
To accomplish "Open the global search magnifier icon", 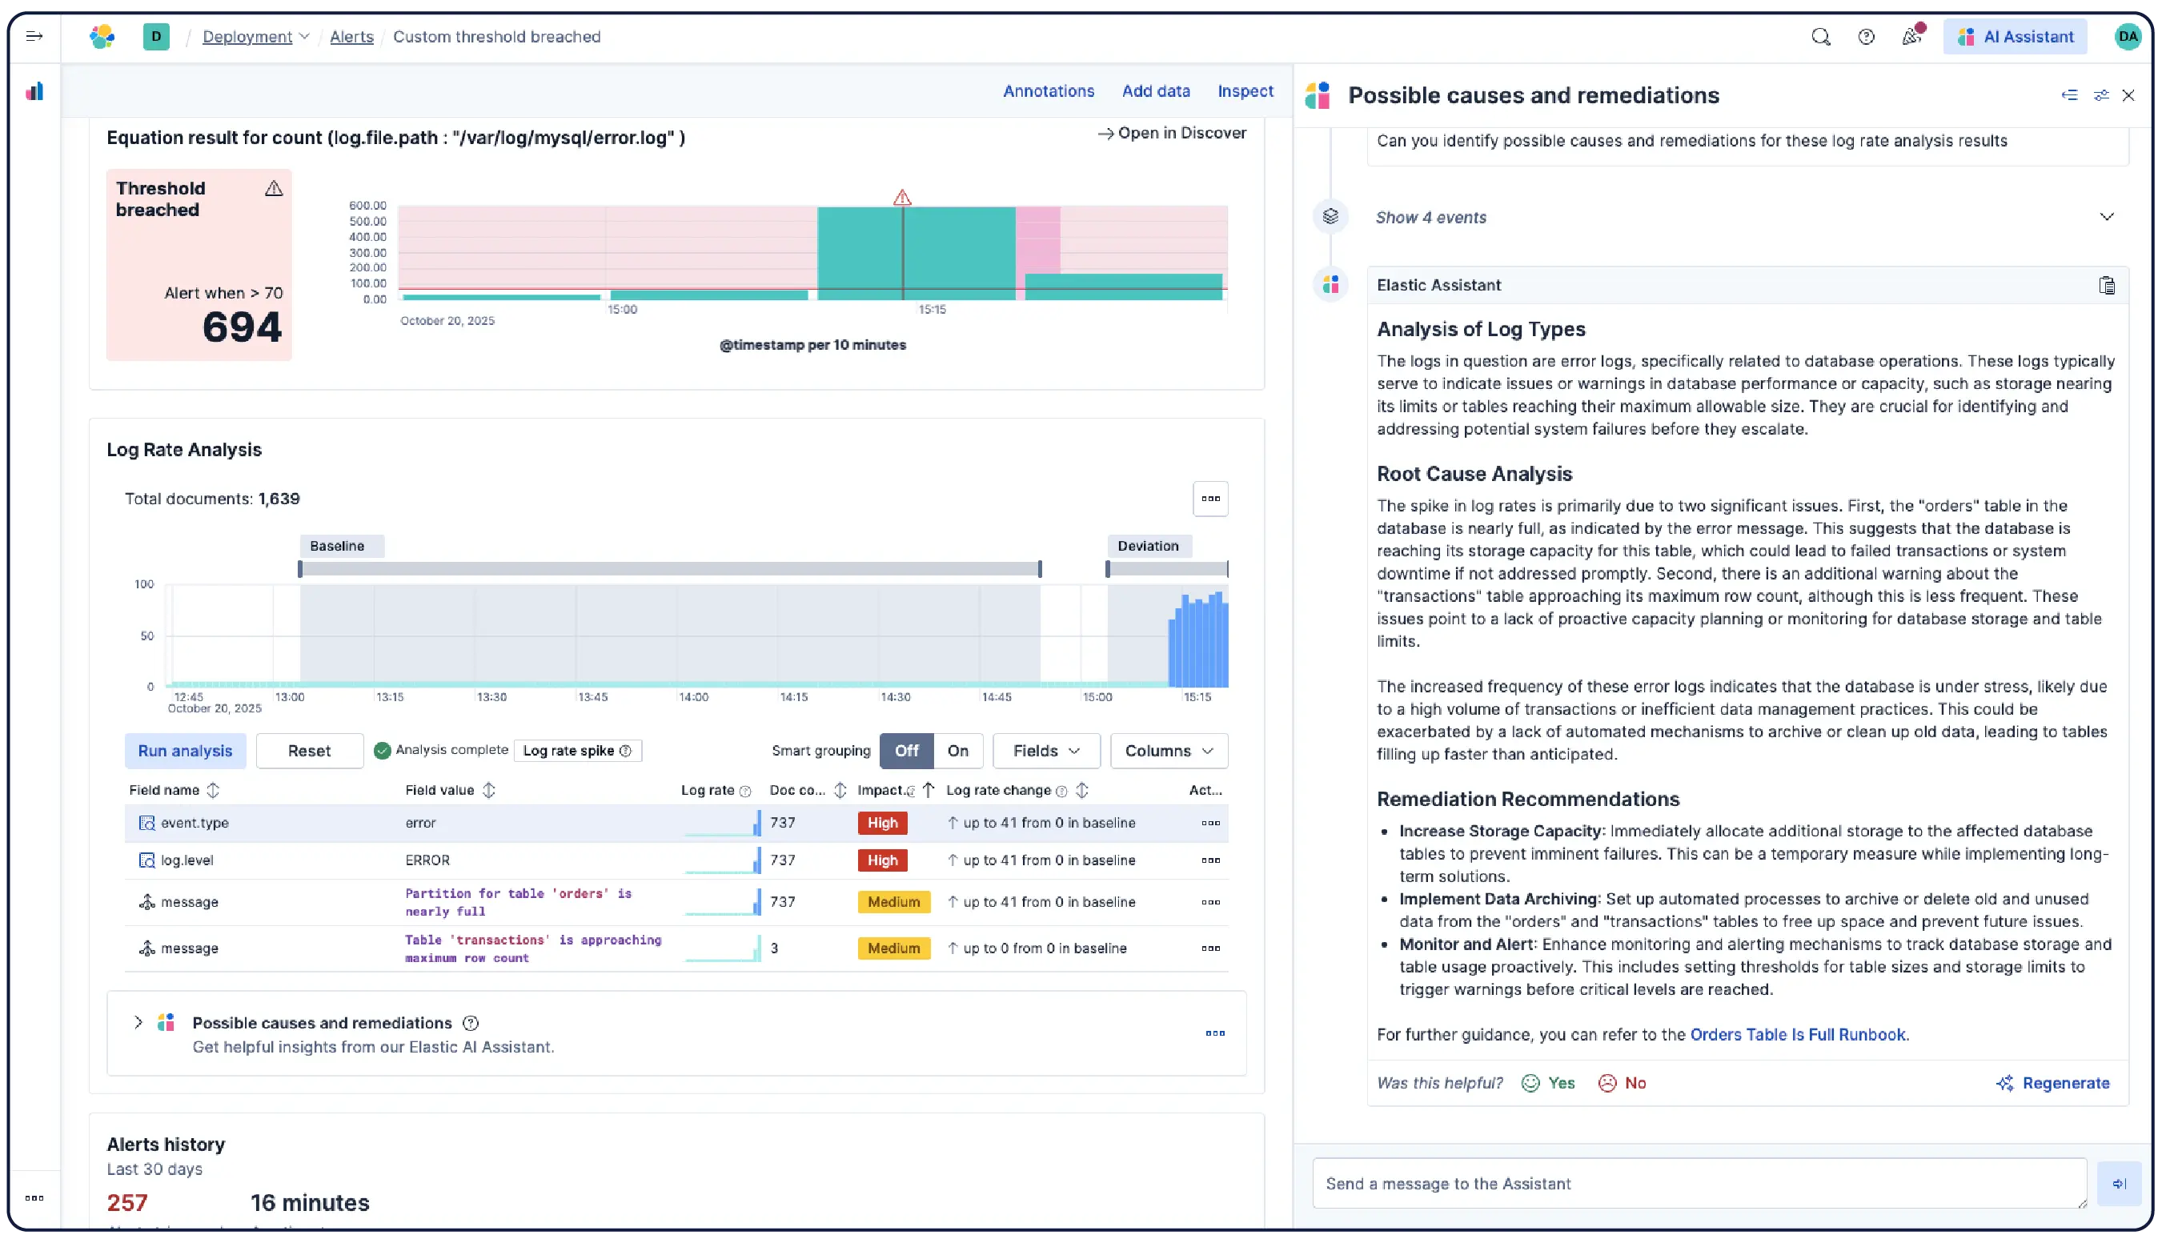I will click(x=1820, y=37).
